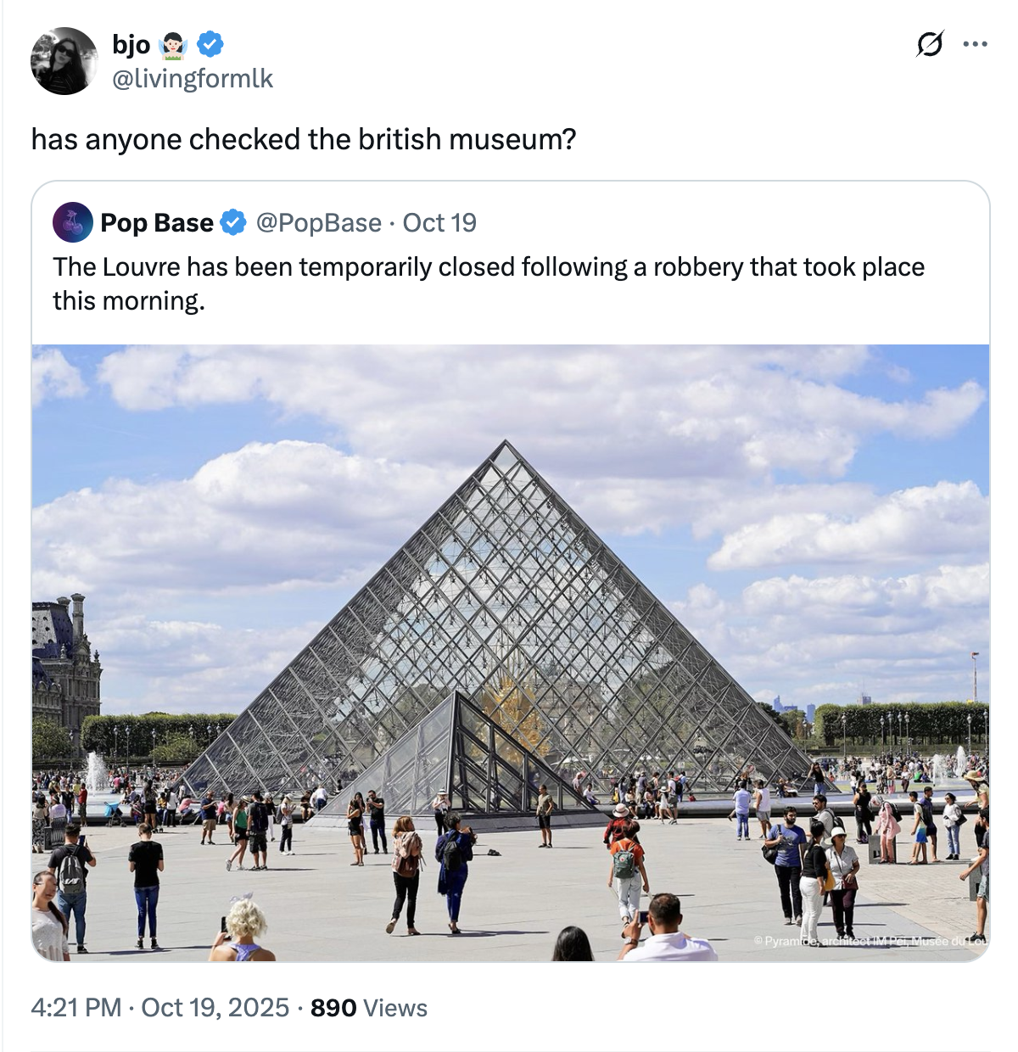Open the @livingformlk handle link
Screen dimensions: 1018x1052
[193, 78]
